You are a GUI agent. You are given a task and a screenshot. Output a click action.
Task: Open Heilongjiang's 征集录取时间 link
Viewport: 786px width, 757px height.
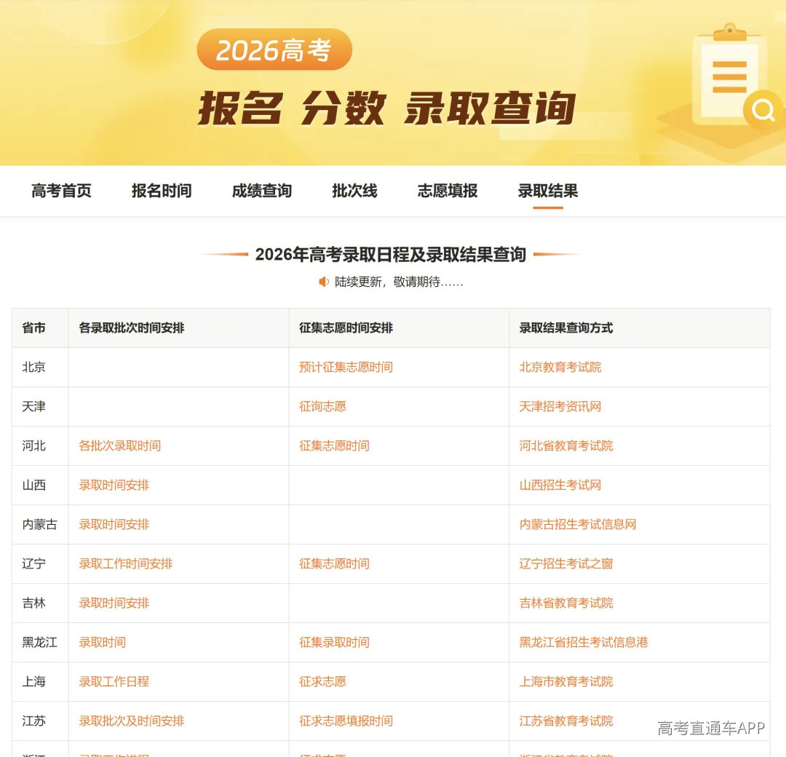click(x=334, y=642)
